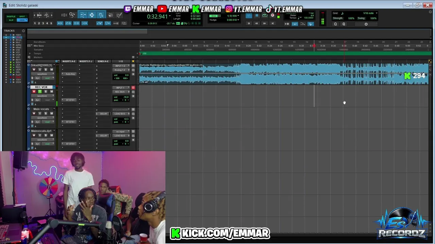
Task: Toggle Grid edit mode
Action: pyautogui.click(x=22, y=20)
